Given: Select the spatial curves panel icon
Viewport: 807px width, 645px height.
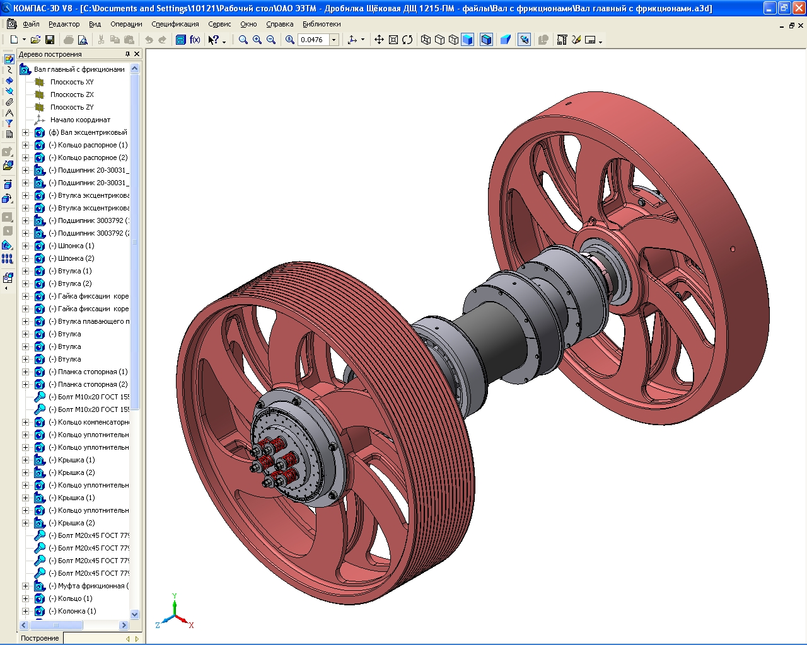Looking at the screenshot, I should point(9,70).
